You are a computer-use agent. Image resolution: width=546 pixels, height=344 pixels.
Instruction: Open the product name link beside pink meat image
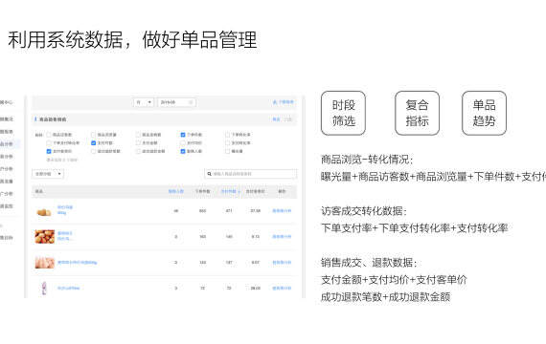(77, 263)
